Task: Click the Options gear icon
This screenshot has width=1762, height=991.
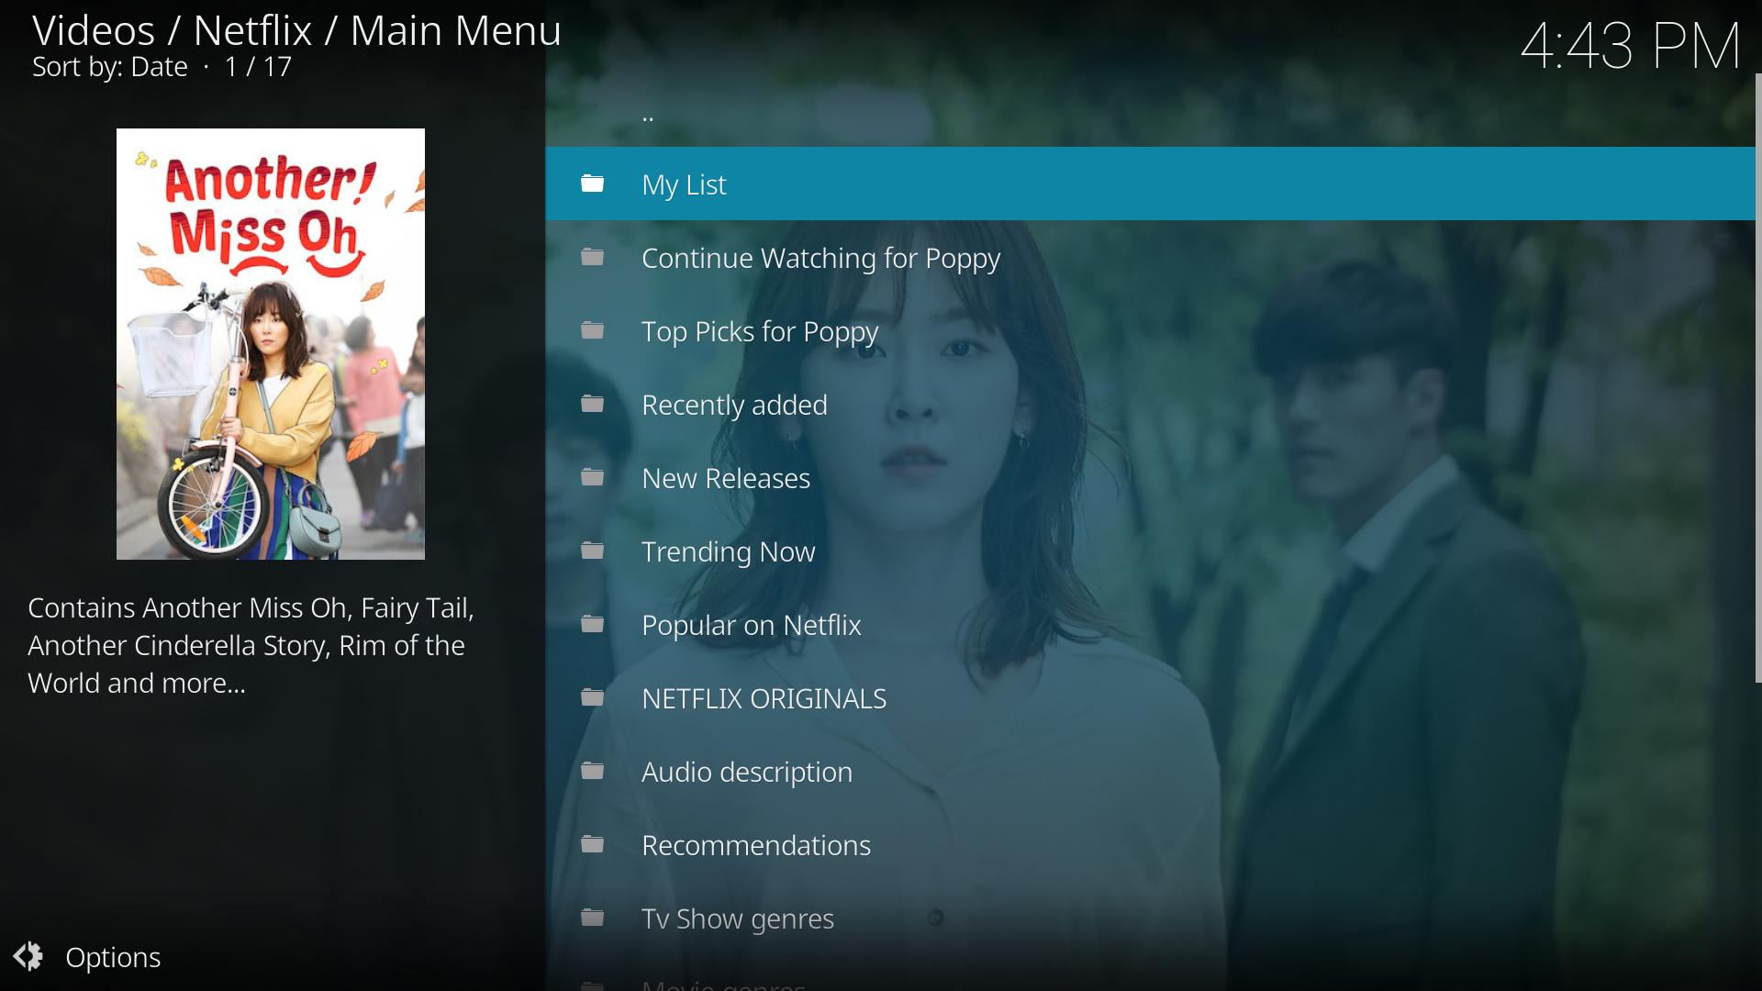Action: [x=28, y=956]
